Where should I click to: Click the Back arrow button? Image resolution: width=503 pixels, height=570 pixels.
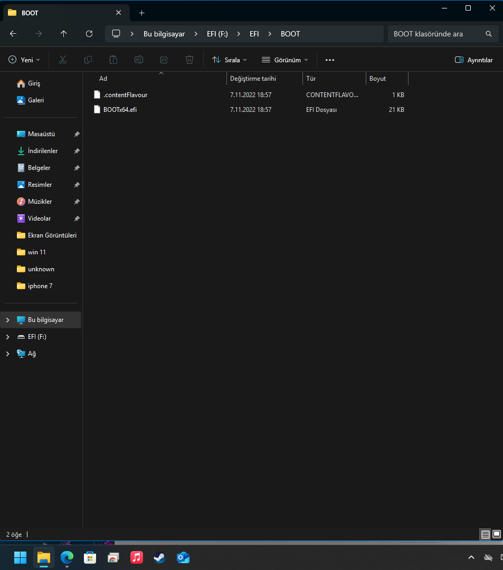tap(13, 34)
